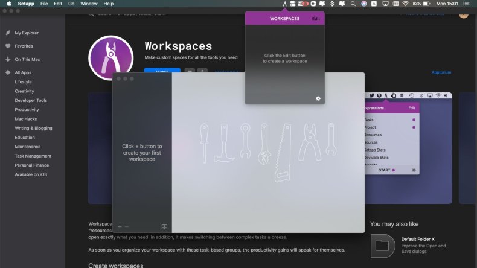The width and height of the screenshot is (477, 268).
Task: Open the Edit menu in menu bar
Action: click(58, 4)
